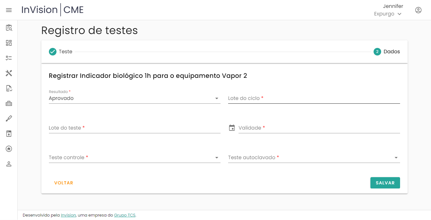This screenshot has width=431, height=220.
Task: Open the Teste controle dropdown
Action: pyautogui.click(x=134, y=158)
